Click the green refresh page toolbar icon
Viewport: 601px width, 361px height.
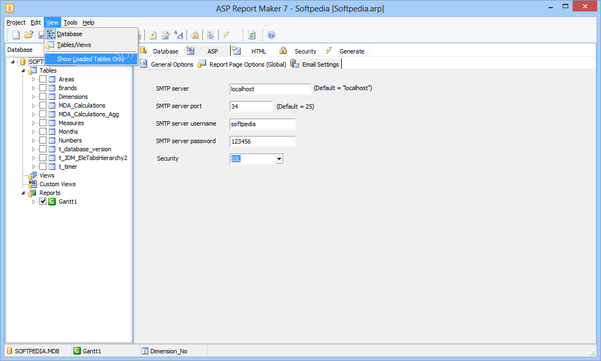pyautogui.click(x=252, y=35)
